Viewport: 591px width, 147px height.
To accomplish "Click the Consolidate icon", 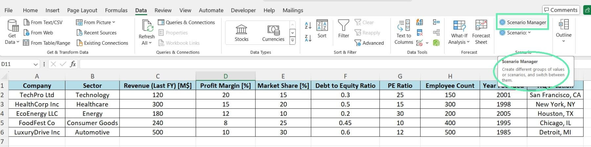I will tap(436, 22).
